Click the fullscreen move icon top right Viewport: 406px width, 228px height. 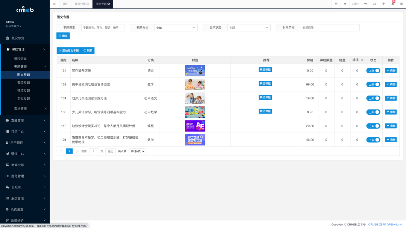pyautogui.click(x=383, y=4)
